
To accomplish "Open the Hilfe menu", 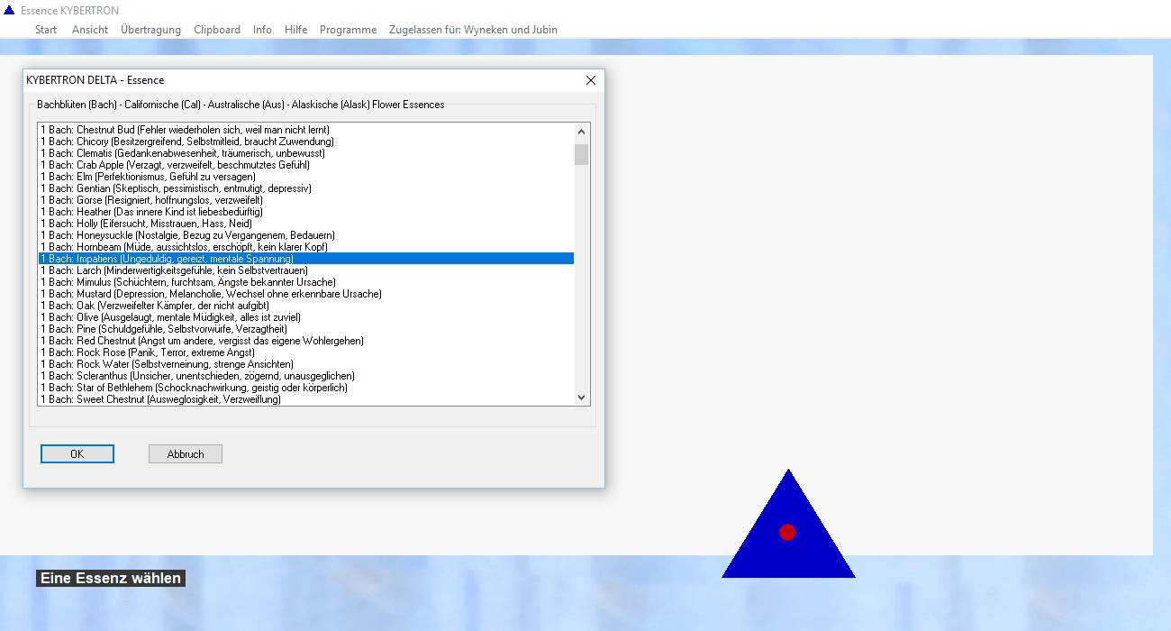I will pyautogui.click(x=295, y=30).
